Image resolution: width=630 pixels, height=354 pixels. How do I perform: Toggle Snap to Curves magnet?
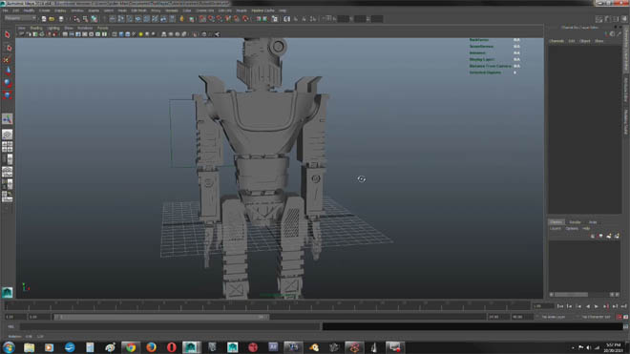211,19
